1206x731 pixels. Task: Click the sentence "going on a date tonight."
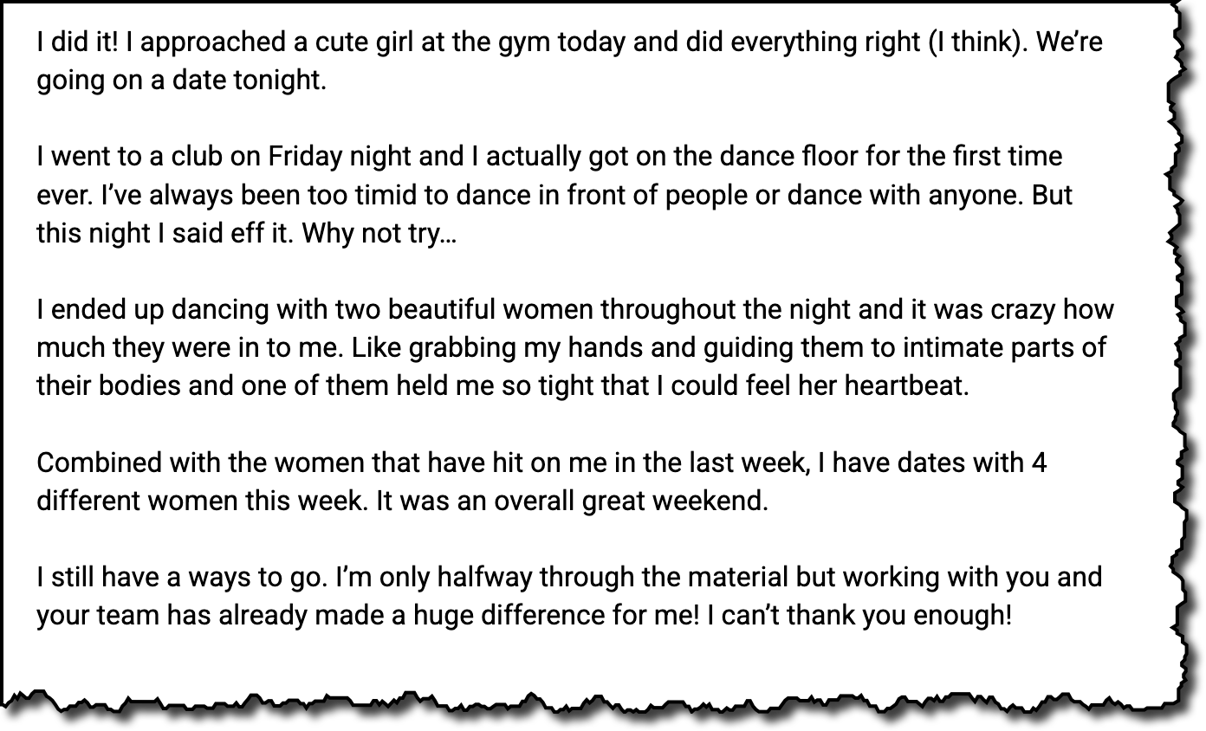click(x=181, y=81)
